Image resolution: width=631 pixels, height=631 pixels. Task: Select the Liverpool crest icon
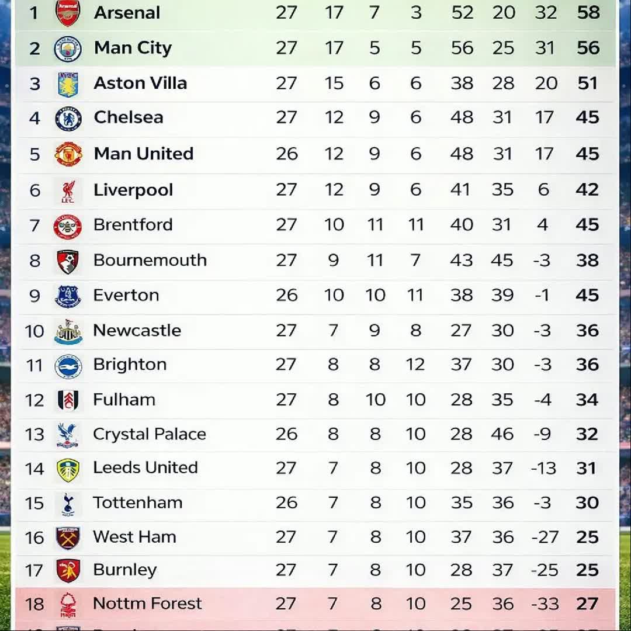tap(68, 191)
